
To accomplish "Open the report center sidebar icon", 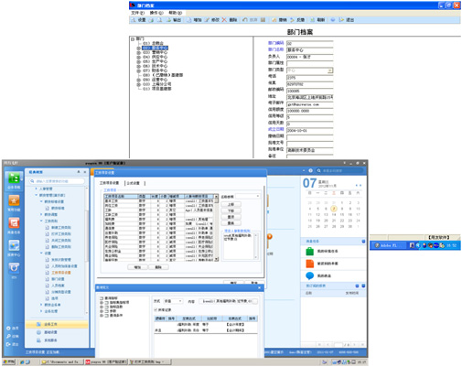I will [x=14, y=245].
